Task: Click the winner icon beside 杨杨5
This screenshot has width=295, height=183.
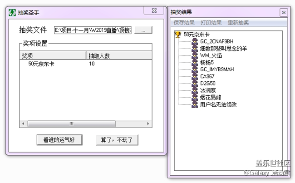Action: point(195,63)
